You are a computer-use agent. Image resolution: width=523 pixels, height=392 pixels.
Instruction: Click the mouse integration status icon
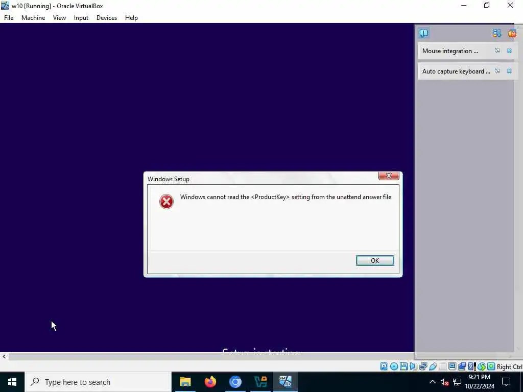coord(482,366)
